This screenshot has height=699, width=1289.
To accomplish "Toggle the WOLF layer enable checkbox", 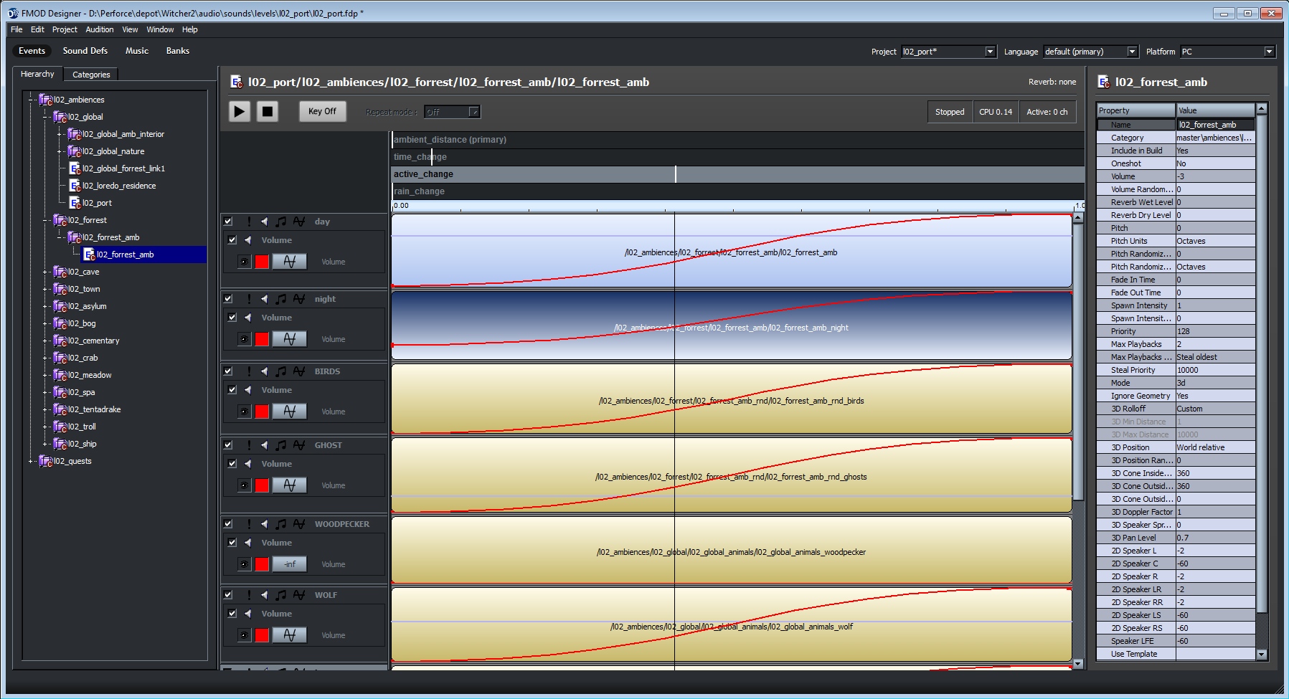I will tap(227, 595).
